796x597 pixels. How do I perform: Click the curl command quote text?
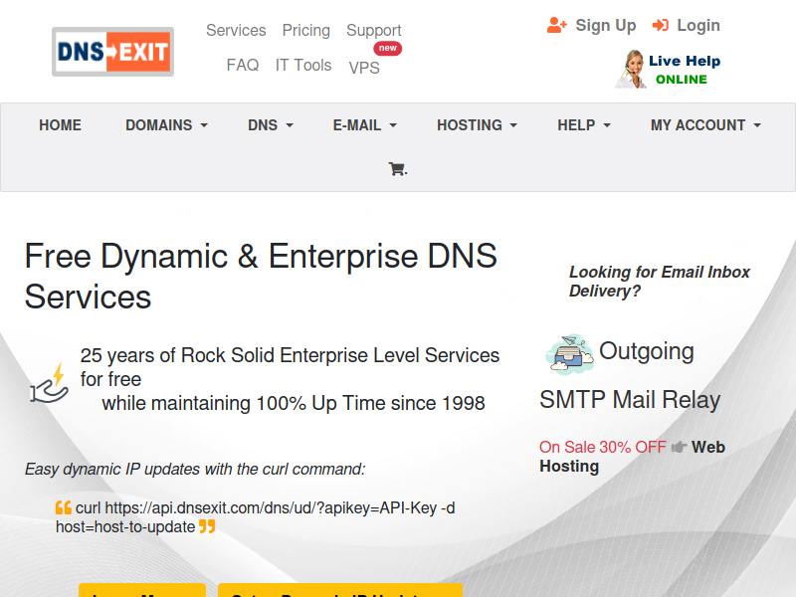pyautogui.click(x=256, y=517)
